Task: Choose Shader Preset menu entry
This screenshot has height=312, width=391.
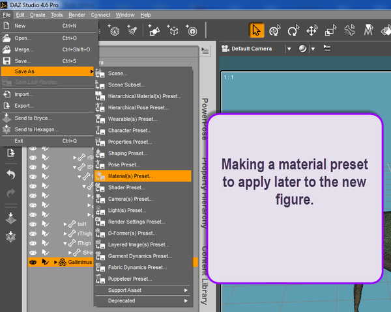Action: tap(143, 187)
